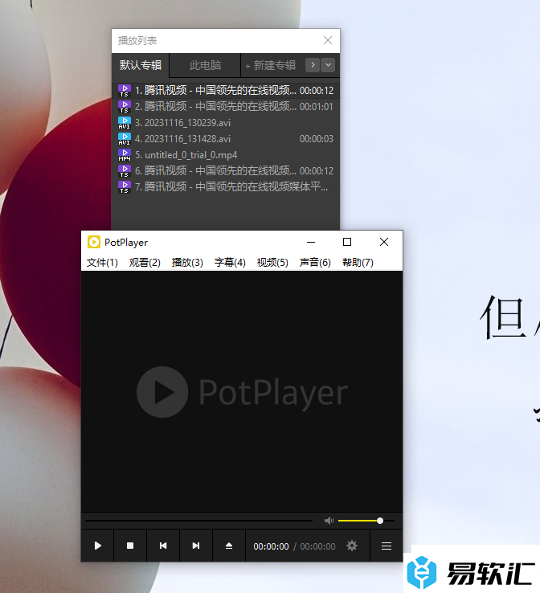Image resolution: width=540 pixels, height=593 pixels.
Task: Click the eject/open file button
Action: pyautogui.click(x=229, y=546)
